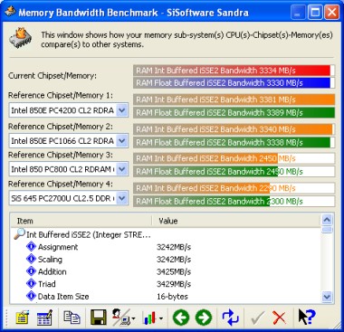344x332 pixels.
Task: Open Reference Chipset/Memory 4 dropdown
Action: pos(122,198)
